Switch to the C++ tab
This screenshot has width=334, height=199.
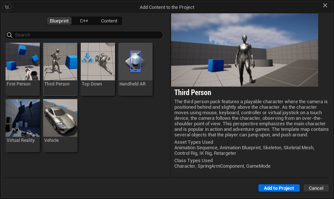(84, 21)
